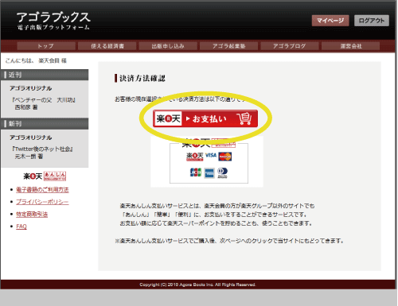This screenshot has width=398, height=306.
Task: Click the Rakuten お支払い payment button
Action: point(205,118)
